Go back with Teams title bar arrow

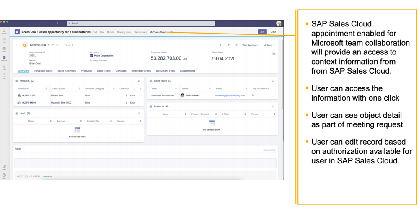57,23
